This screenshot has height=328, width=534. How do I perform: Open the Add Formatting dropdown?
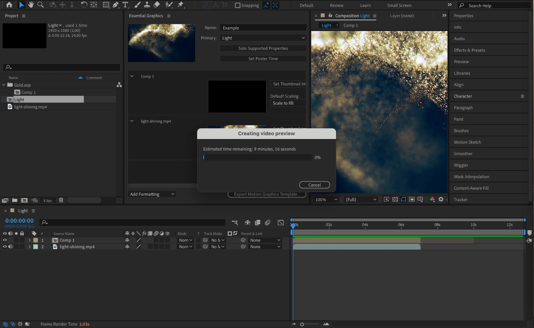pyautogui.click(x=152, y=194)
